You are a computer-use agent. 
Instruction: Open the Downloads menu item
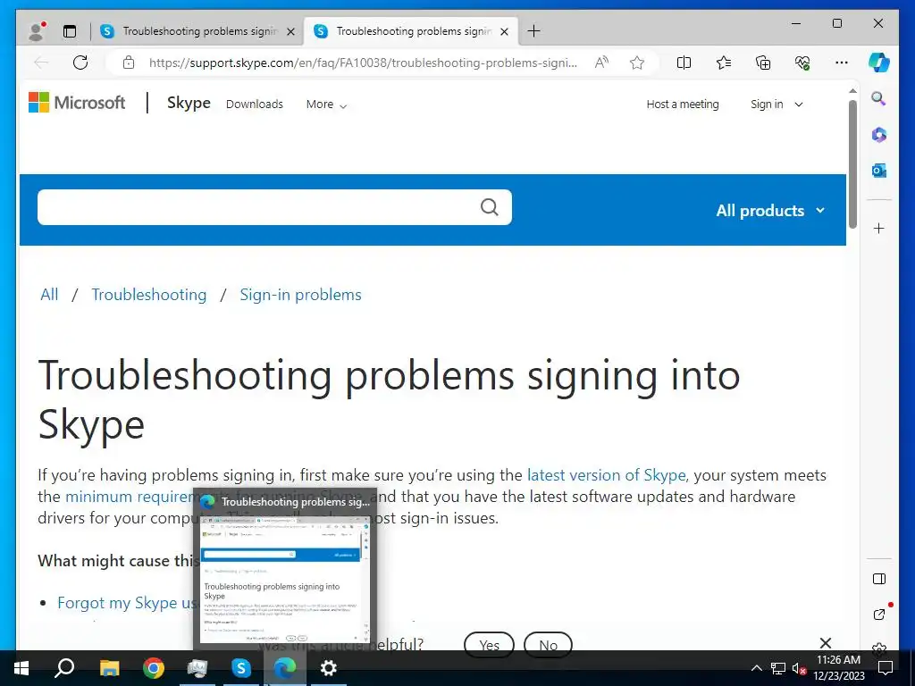pos(255,104)
